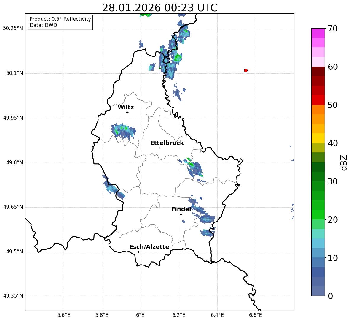Click the cross marker below Wiltz
Image resolution: width=351 pixels, height=321 pixels.
[127, 112]
